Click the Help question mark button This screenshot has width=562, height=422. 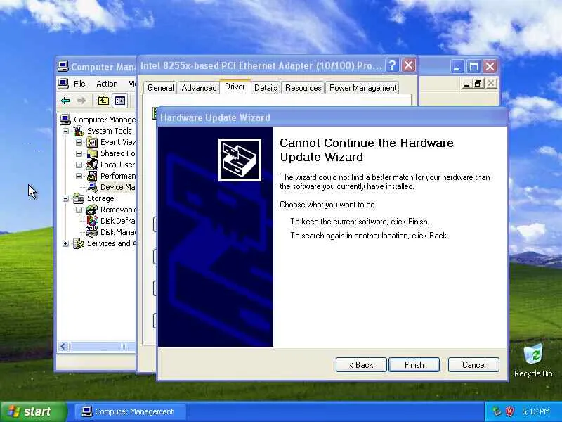click(392, 65)
